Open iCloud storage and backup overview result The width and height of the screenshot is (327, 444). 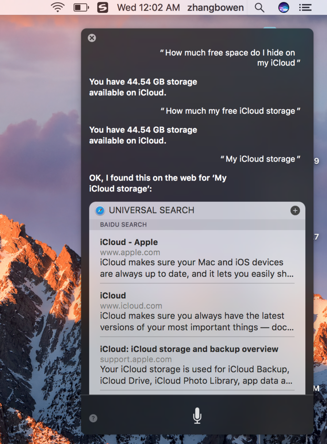tap(197, 364)
